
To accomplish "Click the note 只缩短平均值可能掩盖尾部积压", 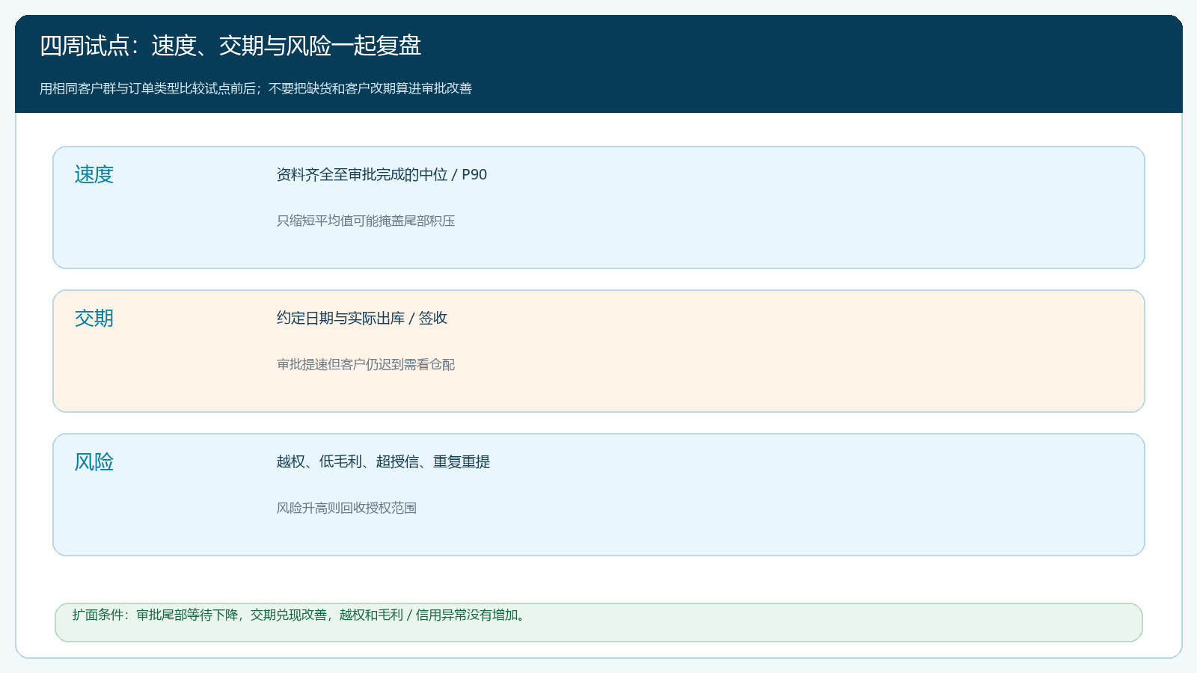I will click(x=366, y=221).
